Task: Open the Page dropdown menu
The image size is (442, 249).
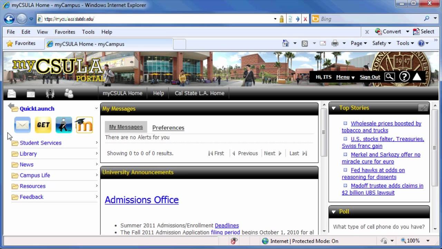Action: tap(358, 43)
